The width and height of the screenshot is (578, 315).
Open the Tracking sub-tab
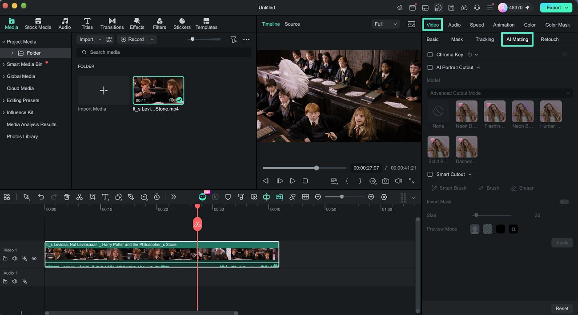tap(485, 40)
